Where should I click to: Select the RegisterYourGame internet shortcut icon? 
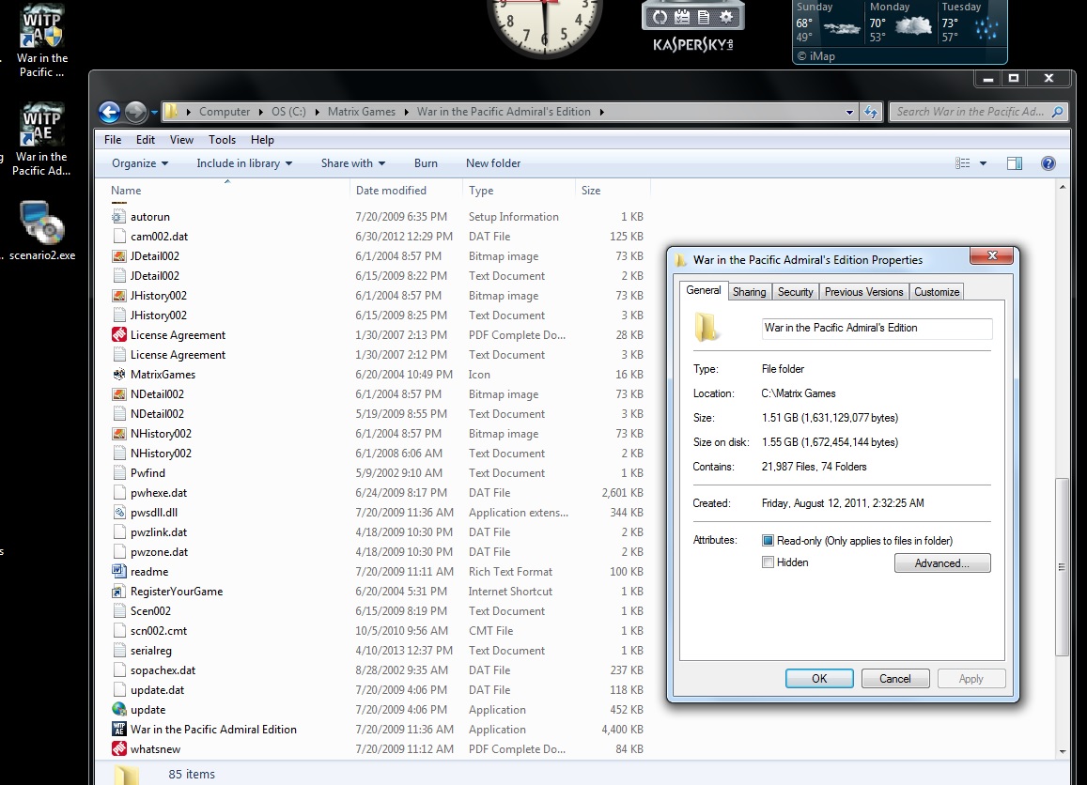coord(119,591)
